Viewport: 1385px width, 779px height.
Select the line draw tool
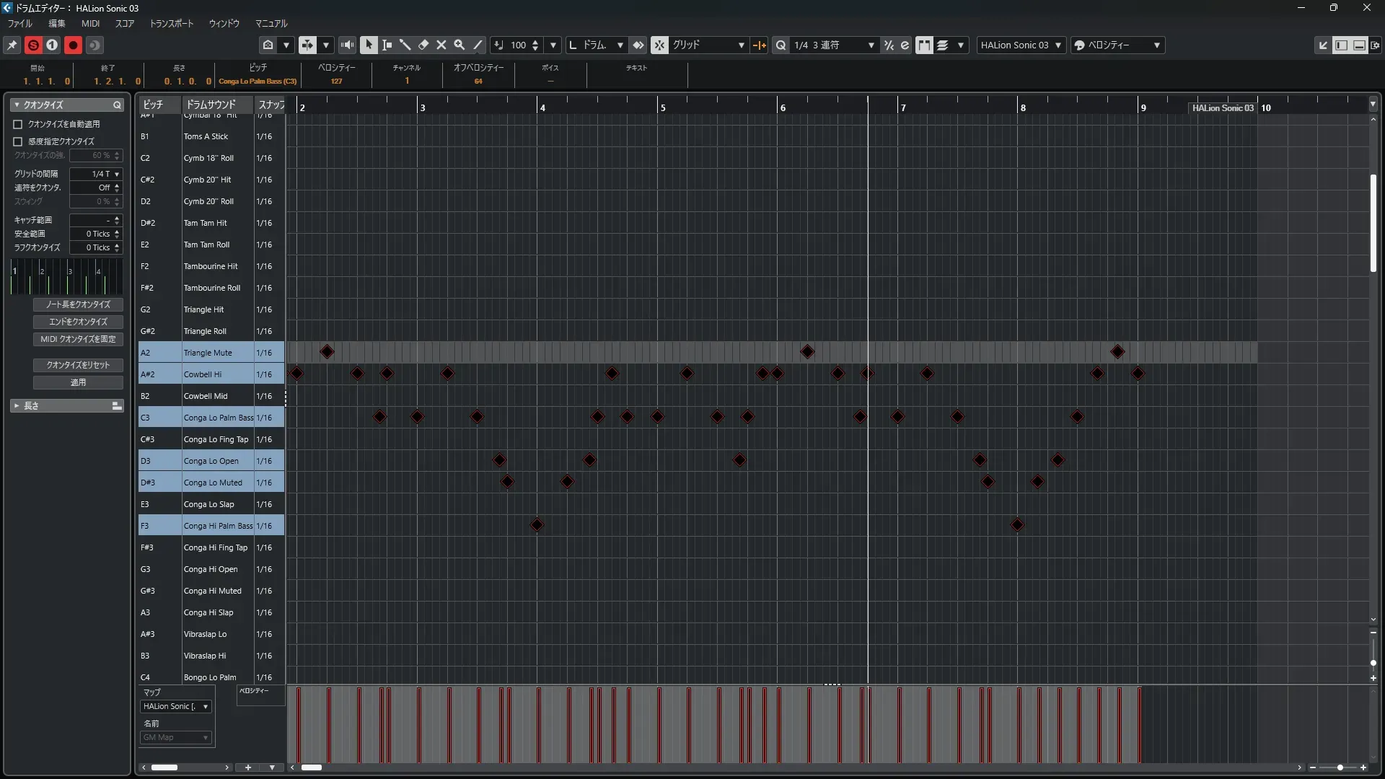coord(478,45)
